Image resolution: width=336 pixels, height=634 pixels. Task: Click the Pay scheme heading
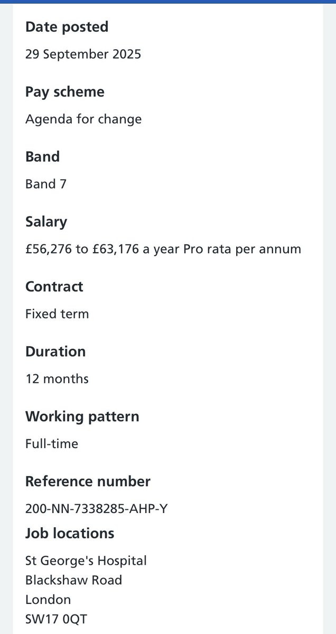[65, 92]
